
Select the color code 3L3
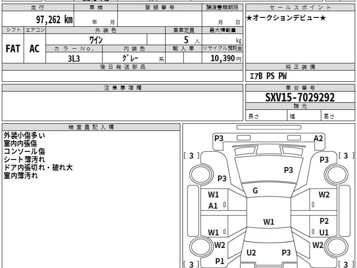tap(74, 58)
